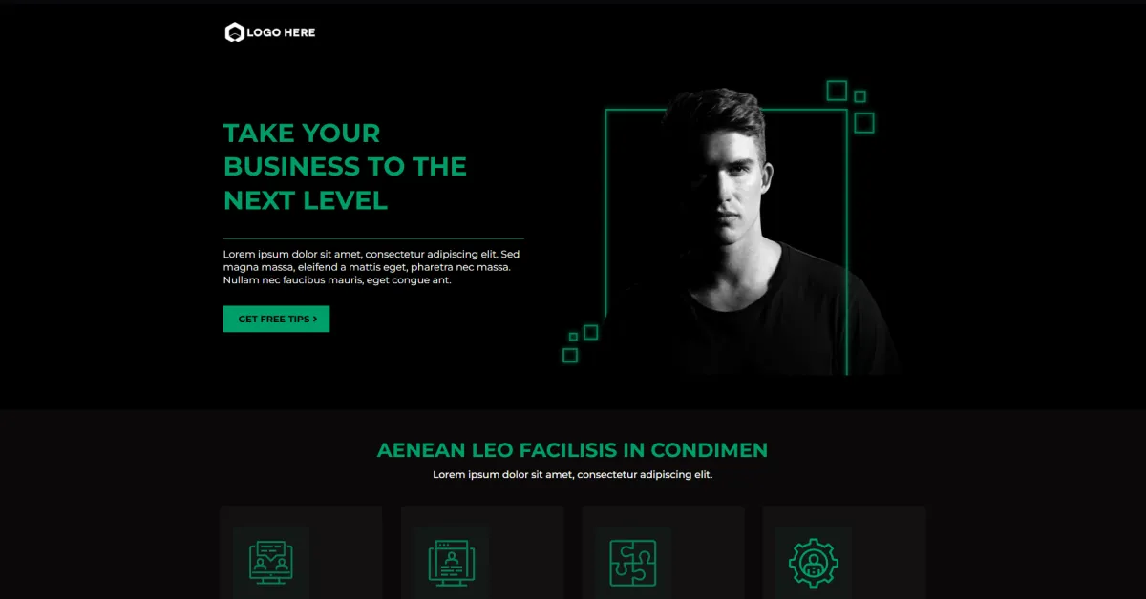Click the green divider line under the headline
The image size is (1146, 599).
click(373, 238)
